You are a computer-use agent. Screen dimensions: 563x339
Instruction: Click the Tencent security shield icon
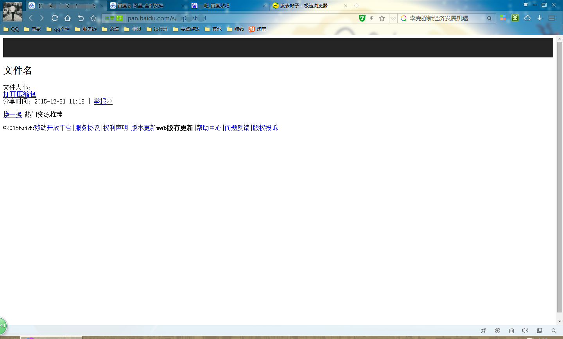coord(362,18)
